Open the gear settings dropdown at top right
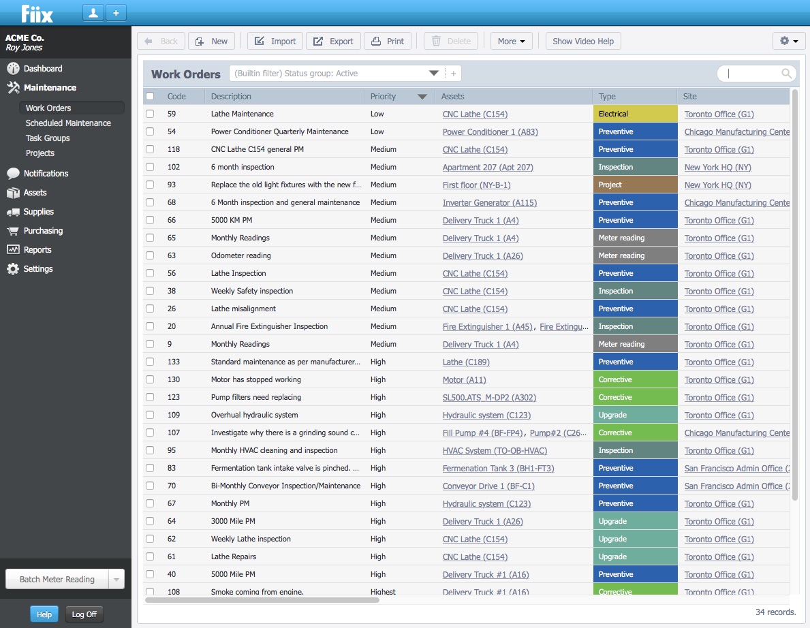Viewport: 810px width, 628px height. click(789, 41)
